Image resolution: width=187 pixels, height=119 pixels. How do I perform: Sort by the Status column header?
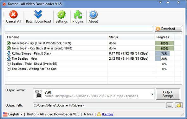[131, 37]
